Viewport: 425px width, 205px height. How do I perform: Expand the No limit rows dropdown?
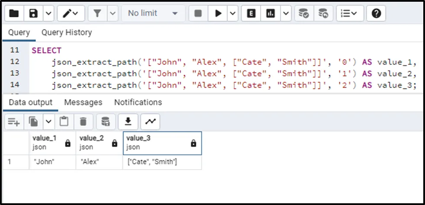coord(153,14)
